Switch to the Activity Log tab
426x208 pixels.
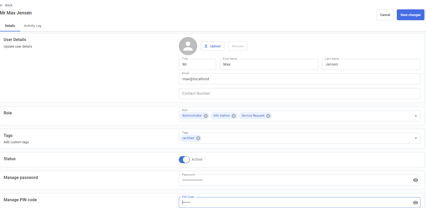click(x=33, y=26)
